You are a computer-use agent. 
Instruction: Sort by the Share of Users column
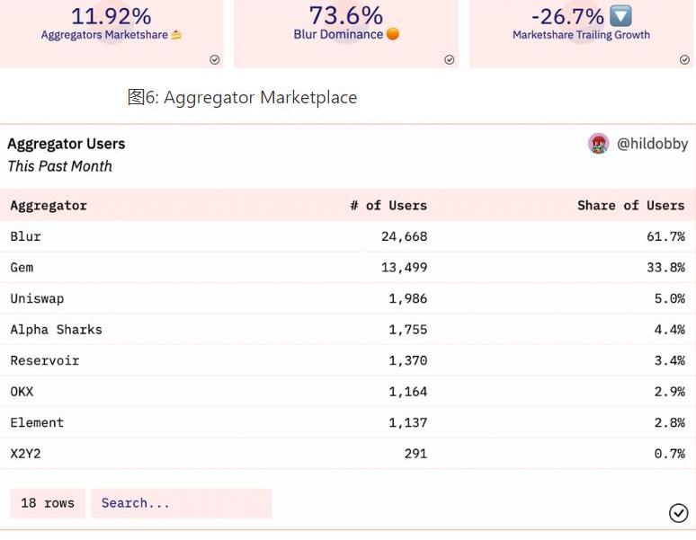click(630, 205)
